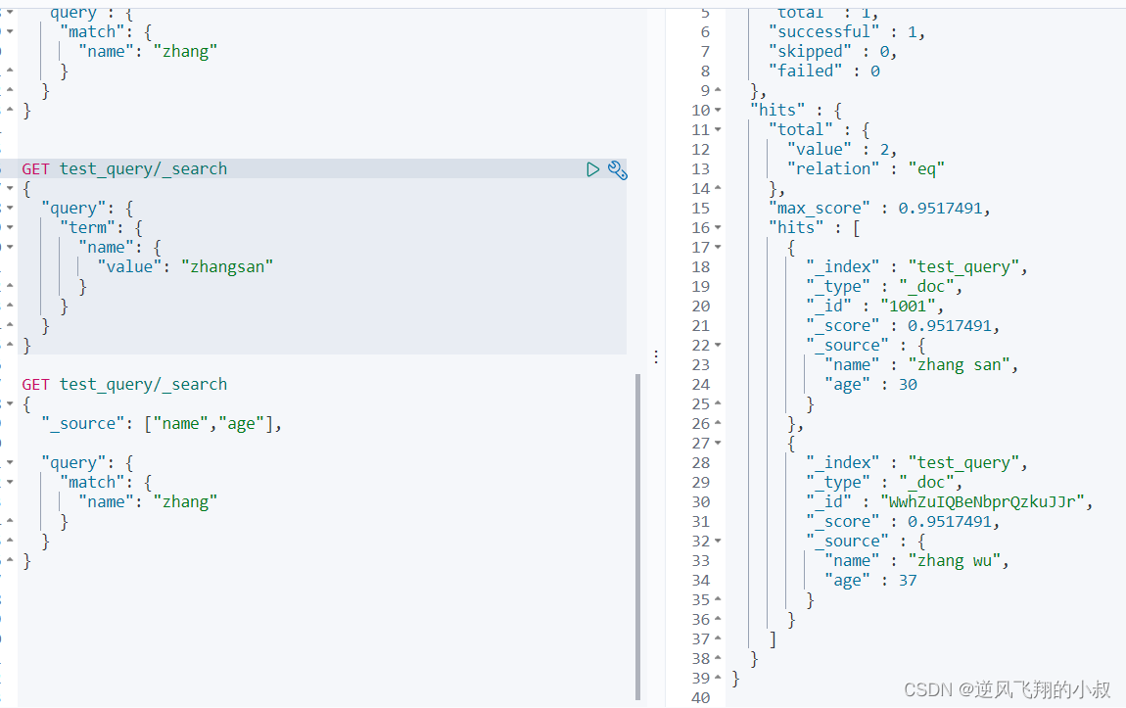Click the editor and response pane divider handle
This screenshot has height=708, width=1126.
[x=656, y=356]
